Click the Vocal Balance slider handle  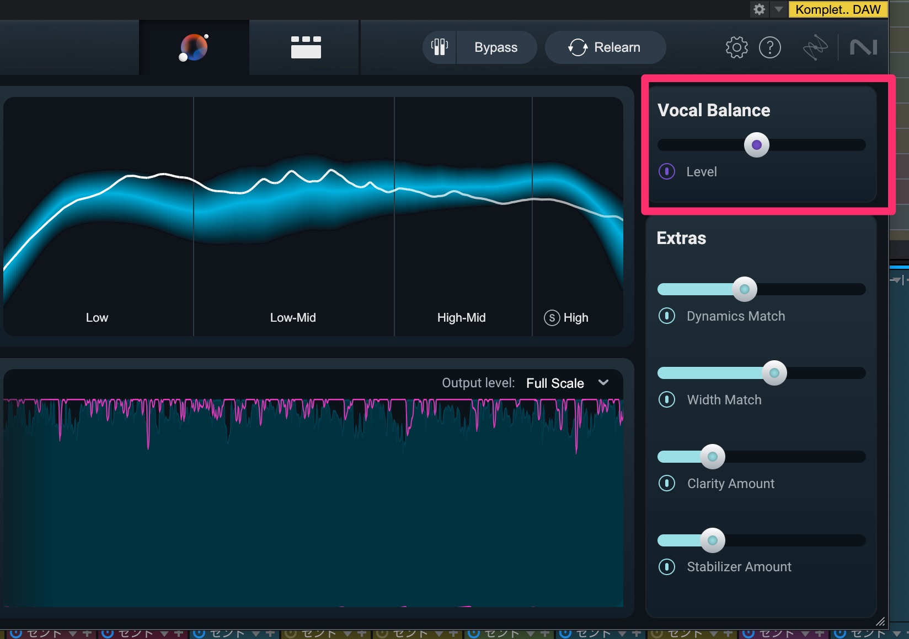pos(756,145)
